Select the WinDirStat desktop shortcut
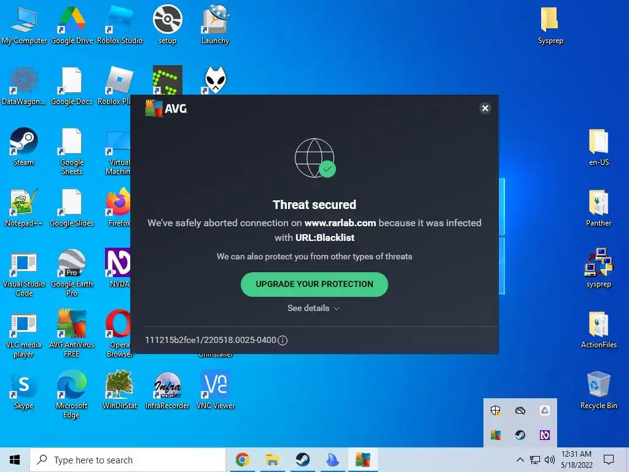The height and width of the screenshot is (472, 629). tap(120, 390)
